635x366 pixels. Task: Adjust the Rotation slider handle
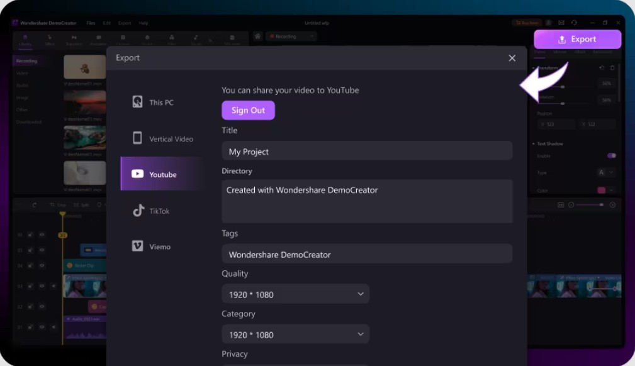563,104
